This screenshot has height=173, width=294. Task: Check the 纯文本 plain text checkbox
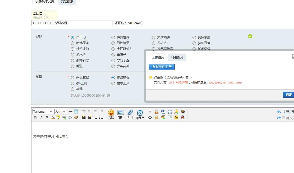click(284, 118)
